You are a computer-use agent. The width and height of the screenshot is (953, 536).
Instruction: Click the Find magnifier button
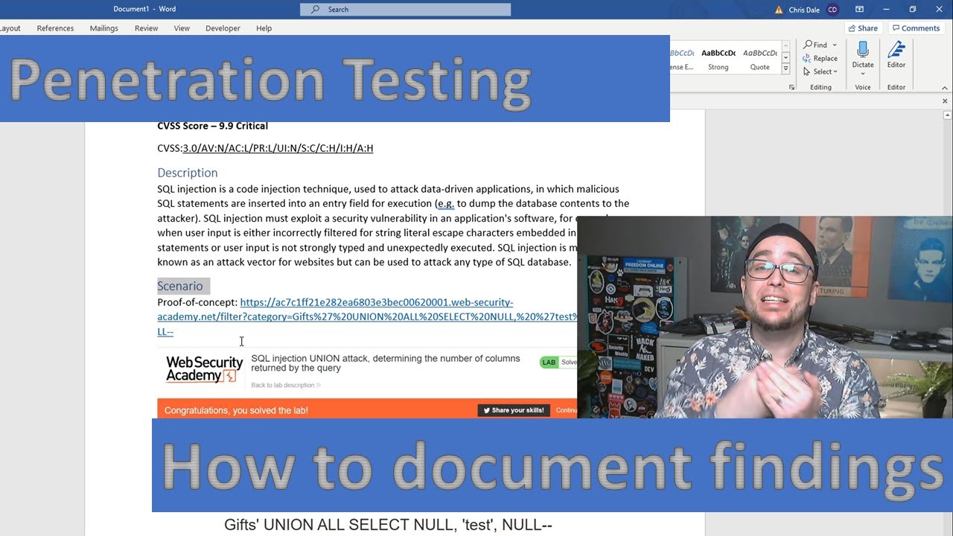815,45
